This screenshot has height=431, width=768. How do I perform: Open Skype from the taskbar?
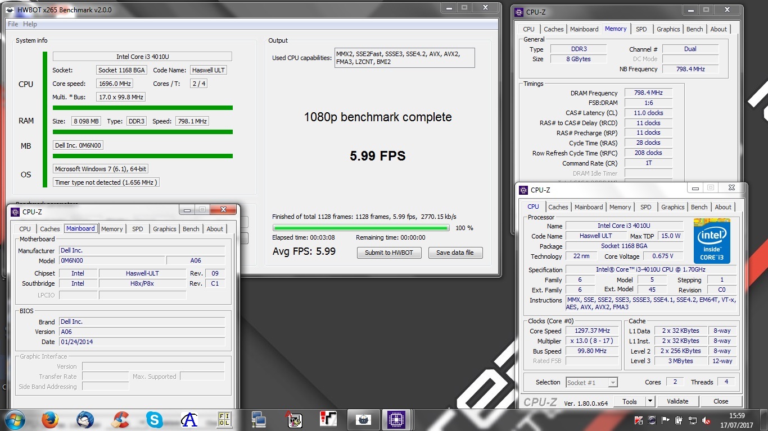155,419
